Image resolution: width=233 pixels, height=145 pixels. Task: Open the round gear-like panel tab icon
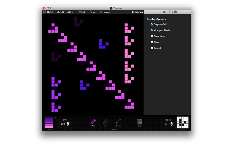(x=175, y=12)
